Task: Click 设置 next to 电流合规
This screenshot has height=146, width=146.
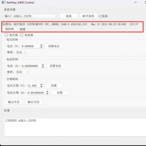Action: (60, 93)
